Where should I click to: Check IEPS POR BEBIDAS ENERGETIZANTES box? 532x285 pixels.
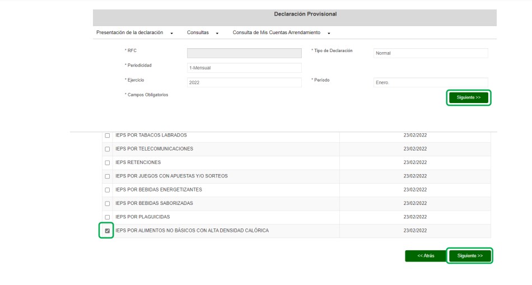(x=107, y=190)
